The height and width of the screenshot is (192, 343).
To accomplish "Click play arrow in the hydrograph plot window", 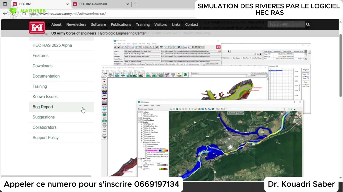I will pos(229,51).
